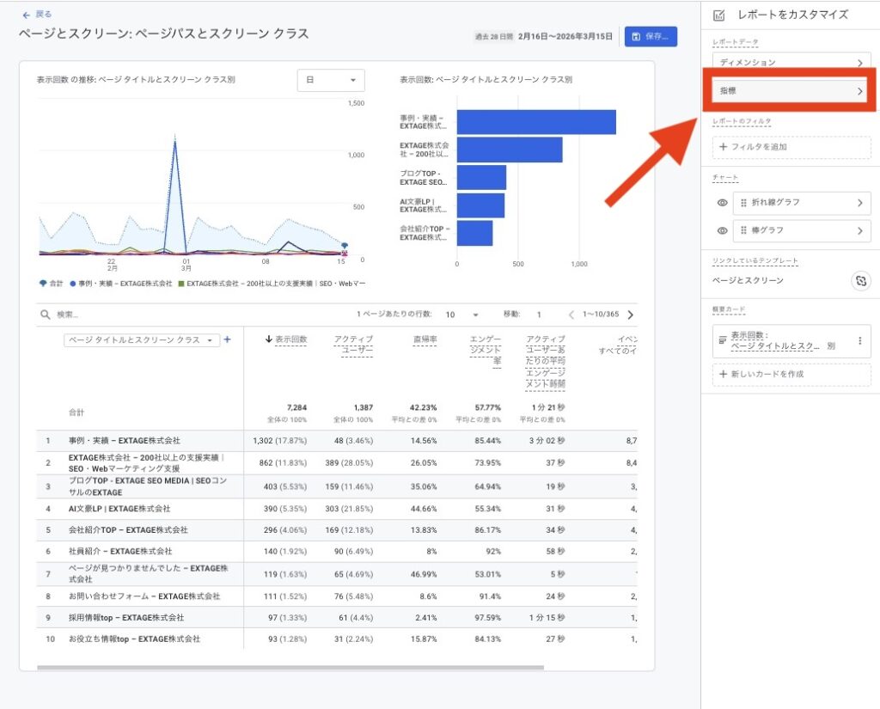Viewport: 880px width, 709px height.
Task: Go to the next page of table rows
Action: tap(631, 315)
